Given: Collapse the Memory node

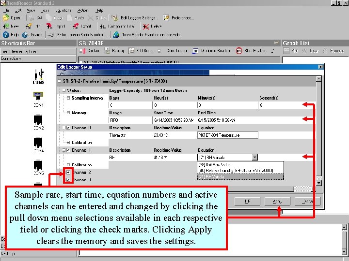Looking at the screenshot, I should tap(68, 113).
